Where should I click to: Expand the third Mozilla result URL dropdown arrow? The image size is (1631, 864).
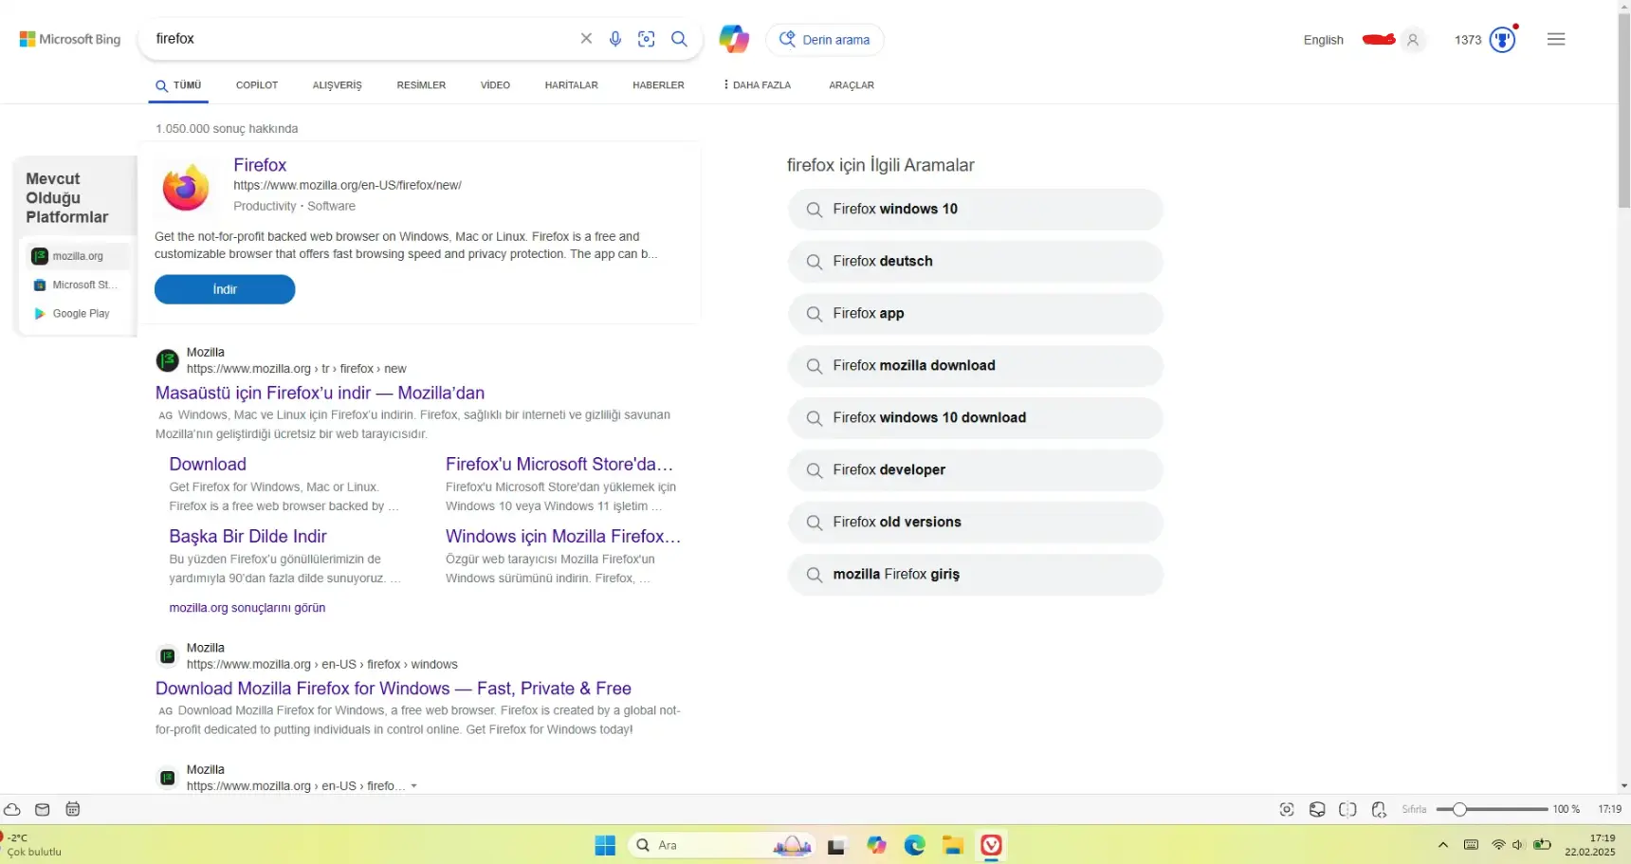[413, 786]
